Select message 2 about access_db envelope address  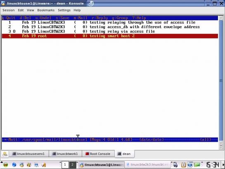[110, 27]
